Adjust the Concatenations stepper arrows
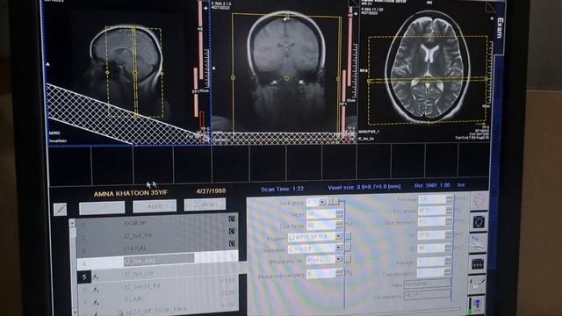This screenshot has width=562, height=316. click(447, 273)
